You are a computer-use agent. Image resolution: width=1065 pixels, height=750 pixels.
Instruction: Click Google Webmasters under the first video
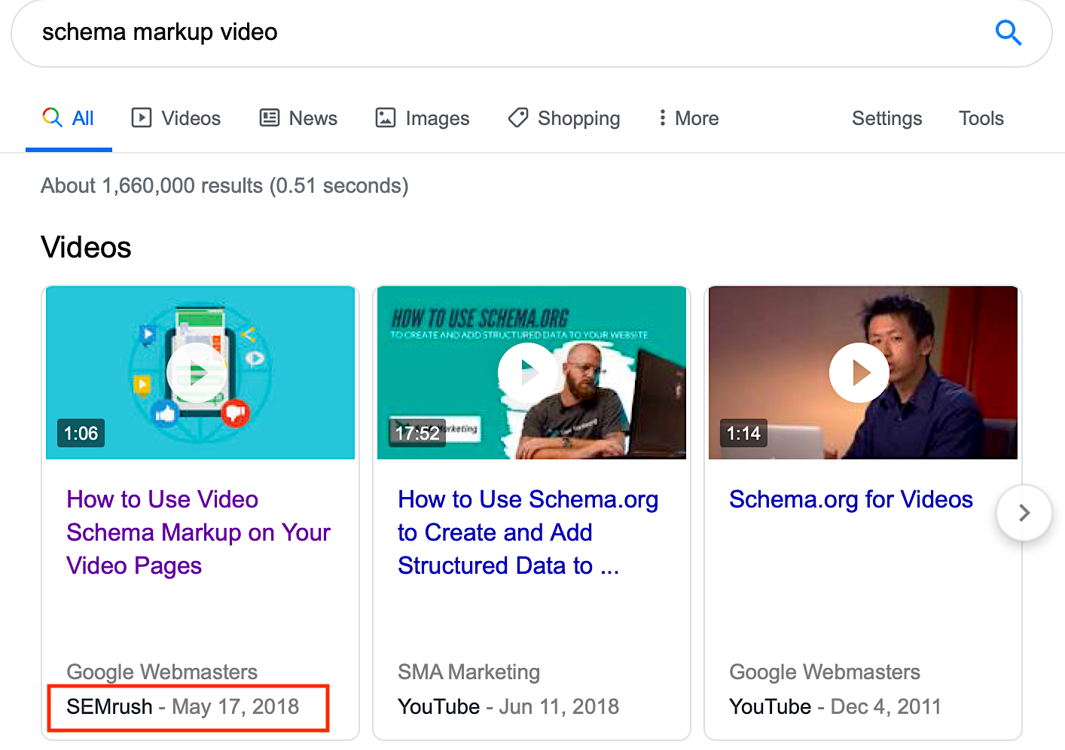pyautogui.click(x=162, y=672)
